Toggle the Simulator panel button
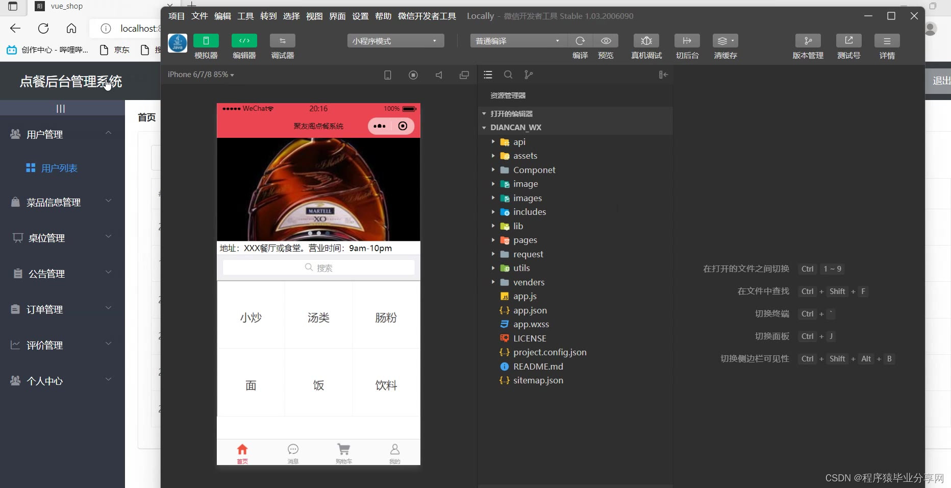951x488 pixels. 206,41
